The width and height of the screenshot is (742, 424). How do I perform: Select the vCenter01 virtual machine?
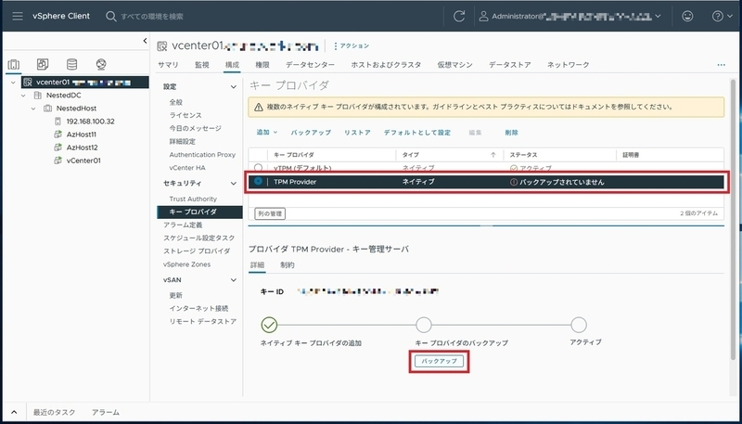point(83,161)
